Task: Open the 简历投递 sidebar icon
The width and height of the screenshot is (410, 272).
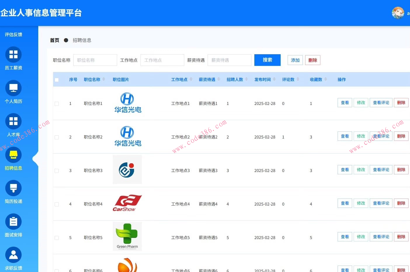Action: point(13,188)
